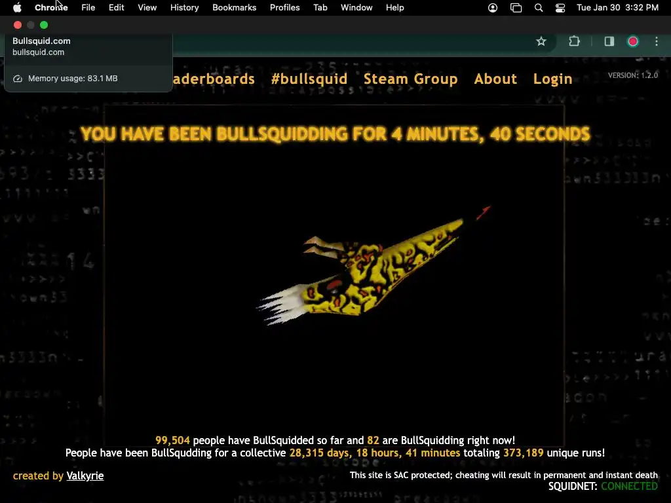Image resolution: width=671 pixels, height=503 pixels.
Task: Open the Chrome three-dot menu
Action: pos(657,41)
